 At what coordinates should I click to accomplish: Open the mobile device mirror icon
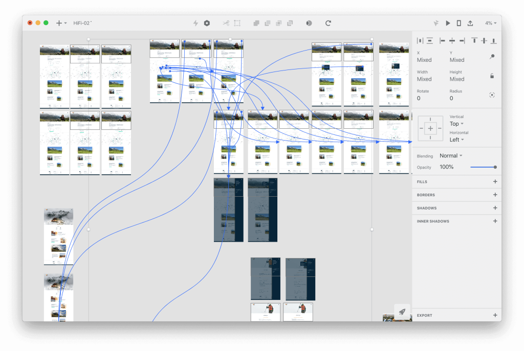click(458, 23)
